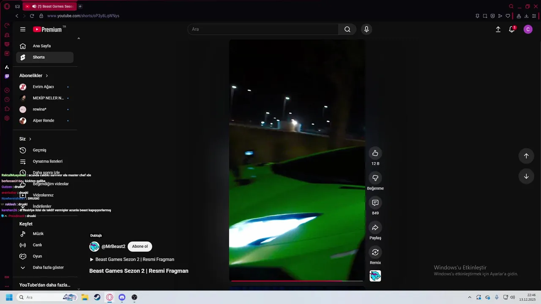Reload the page

click(x=32, y=16)
